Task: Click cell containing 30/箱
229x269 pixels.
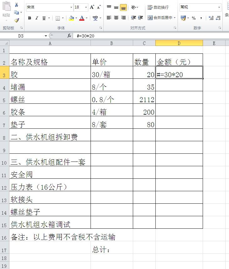Action: [x=112, y=72]
